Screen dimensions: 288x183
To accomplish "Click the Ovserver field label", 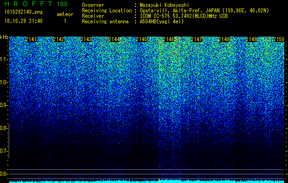I will click(93, 5).
